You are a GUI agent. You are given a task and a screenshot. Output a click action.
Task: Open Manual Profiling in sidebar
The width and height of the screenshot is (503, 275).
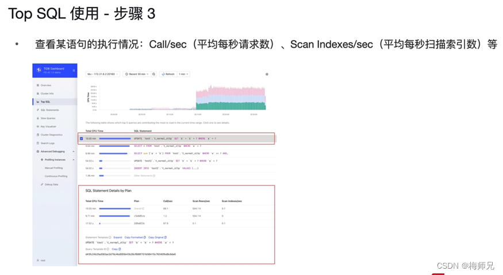53,168
